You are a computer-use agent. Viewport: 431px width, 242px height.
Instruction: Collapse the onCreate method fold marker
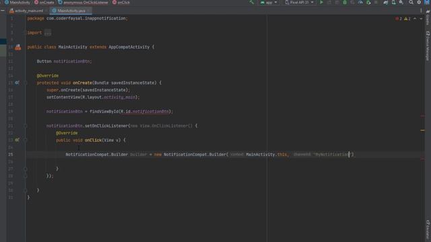(25, 83)
